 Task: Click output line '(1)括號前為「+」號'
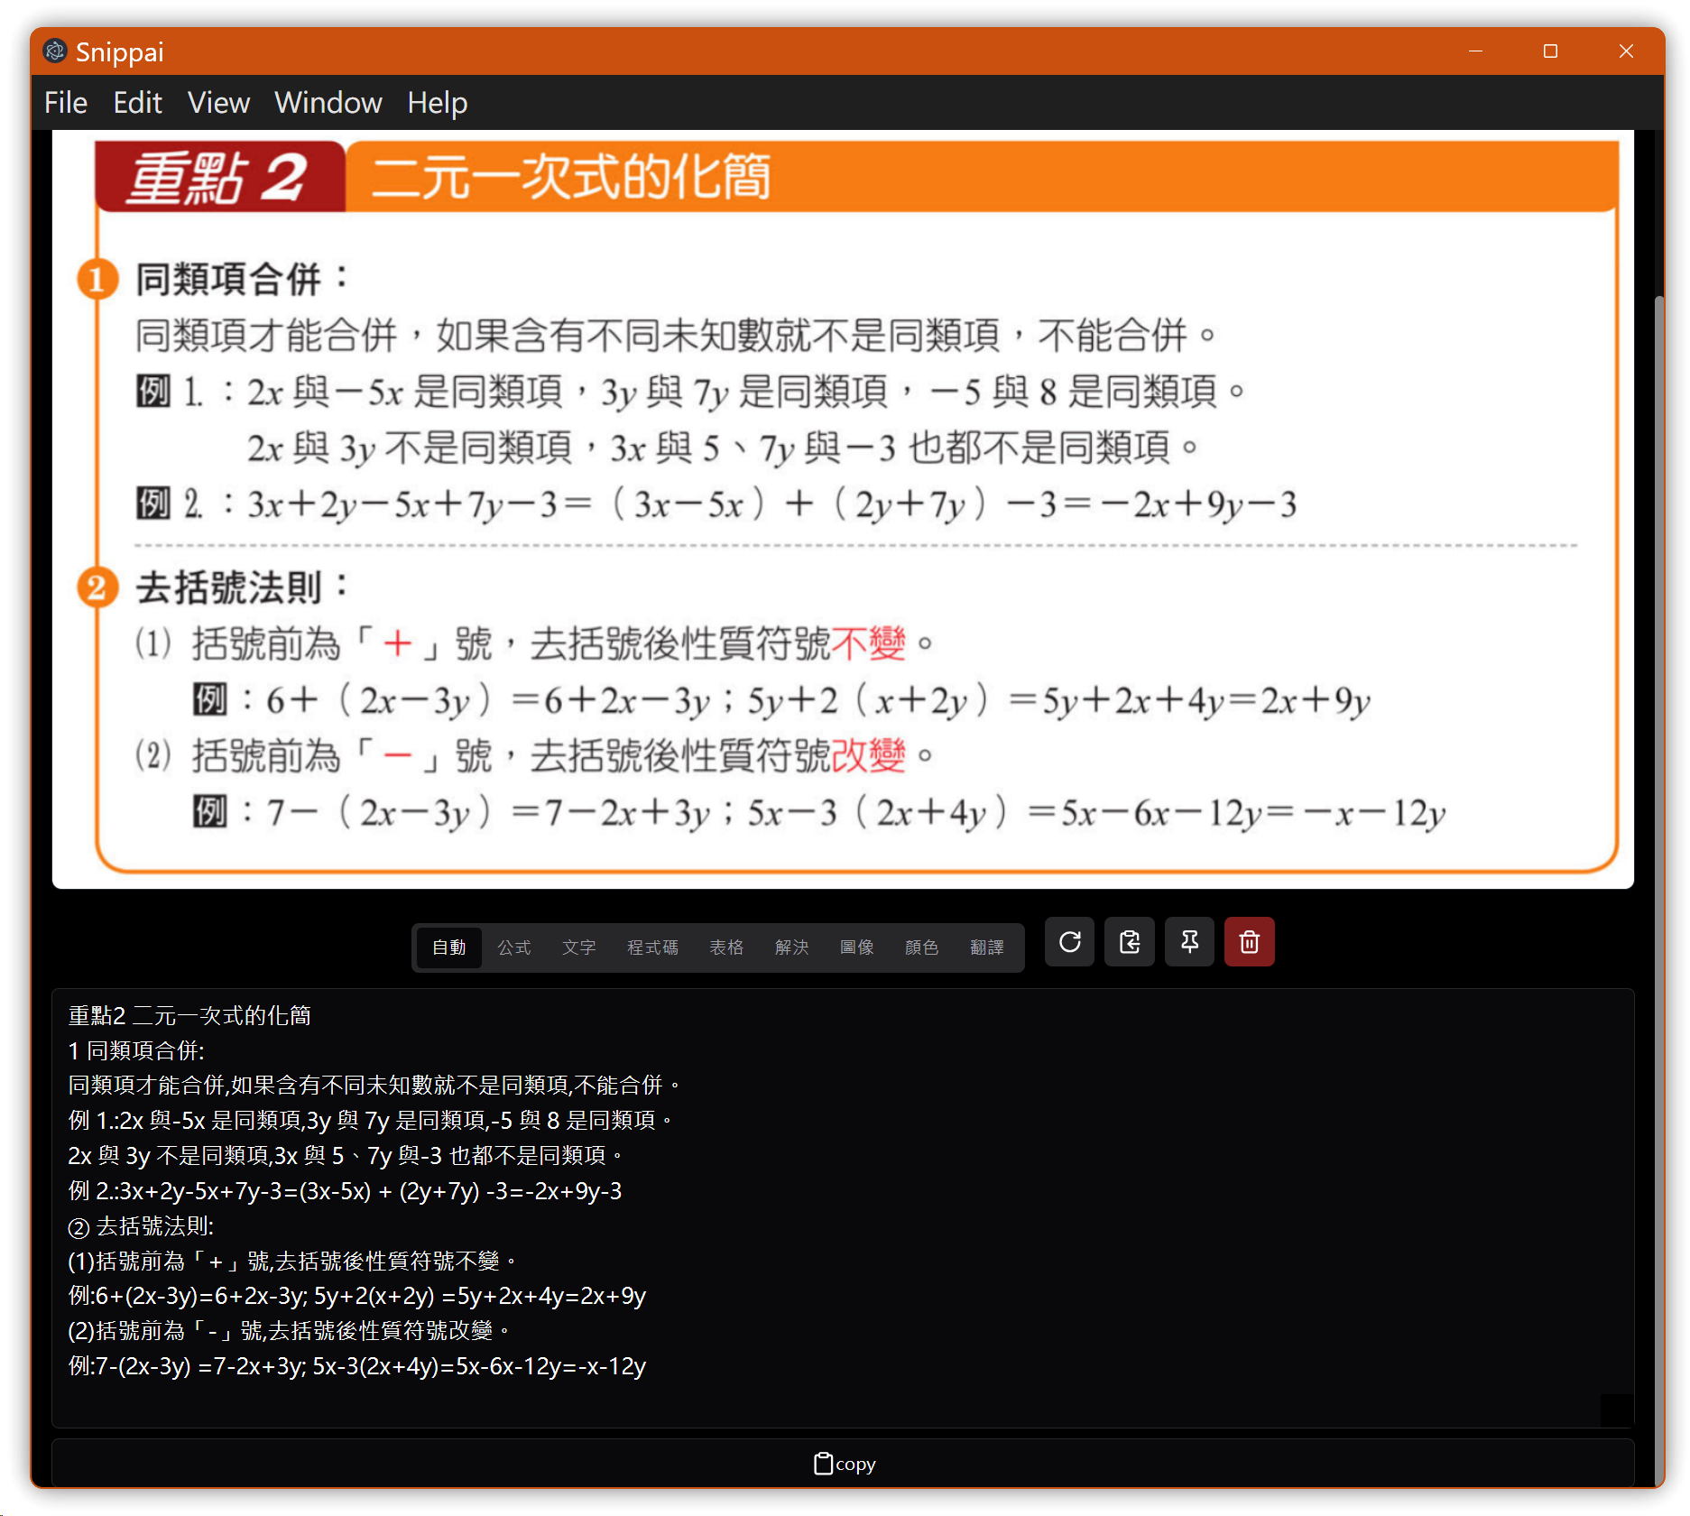(292, 1261)
